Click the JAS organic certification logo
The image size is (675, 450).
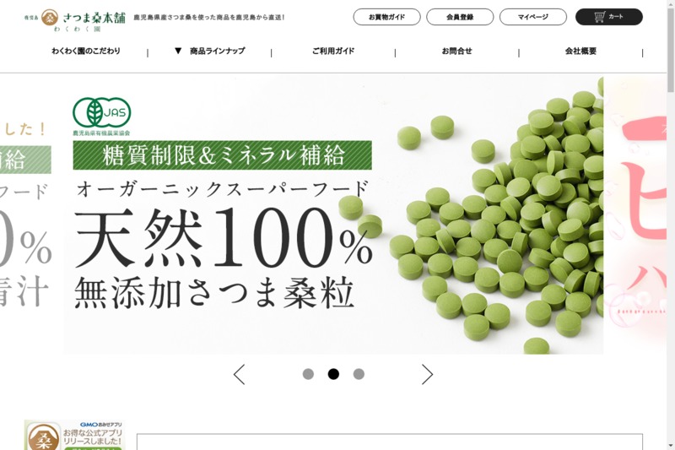coord(101,117)
